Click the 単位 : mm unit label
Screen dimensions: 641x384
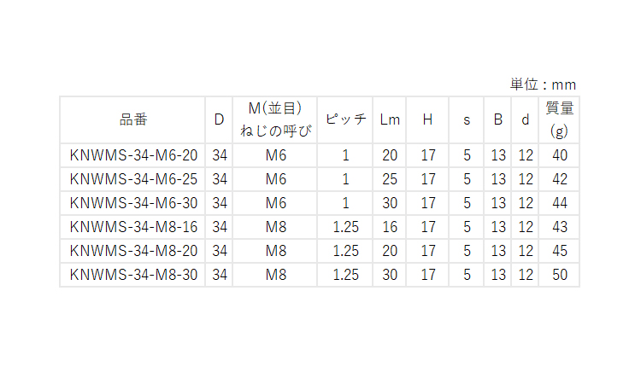click(543, 84)
